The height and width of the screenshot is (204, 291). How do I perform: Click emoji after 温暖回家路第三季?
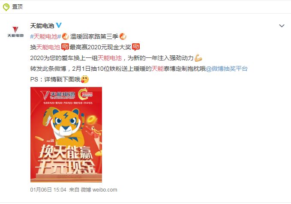point(123,36)
